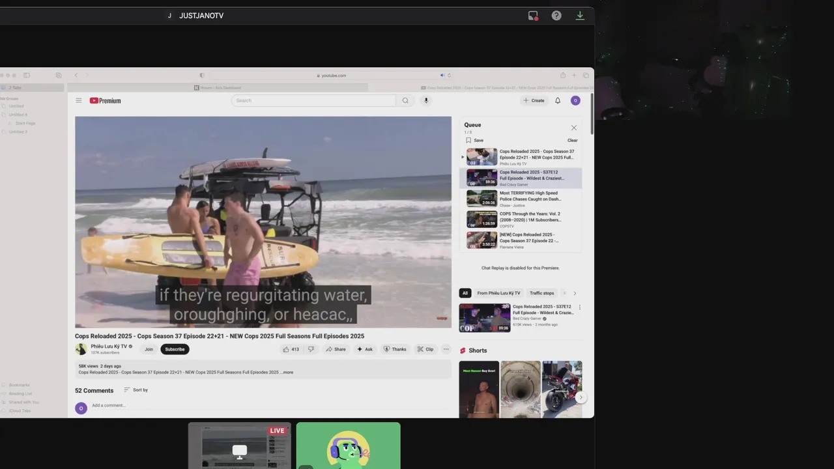This screenshot has height=469, width=834.
Task: Open YouTube notifications bell
Action: 558,100
